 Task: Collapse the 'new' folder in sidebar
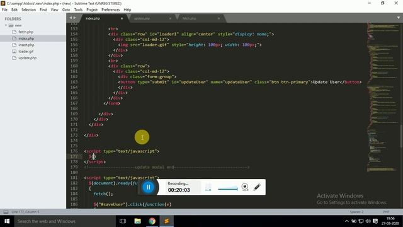6,25
